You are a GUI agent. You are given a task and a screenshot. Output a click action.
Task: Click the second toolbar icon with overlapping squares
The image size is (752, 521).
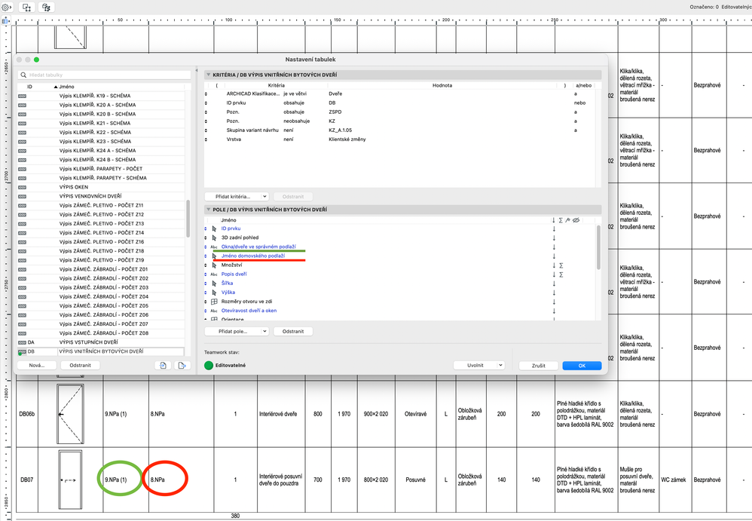click(x=27, y=8)
